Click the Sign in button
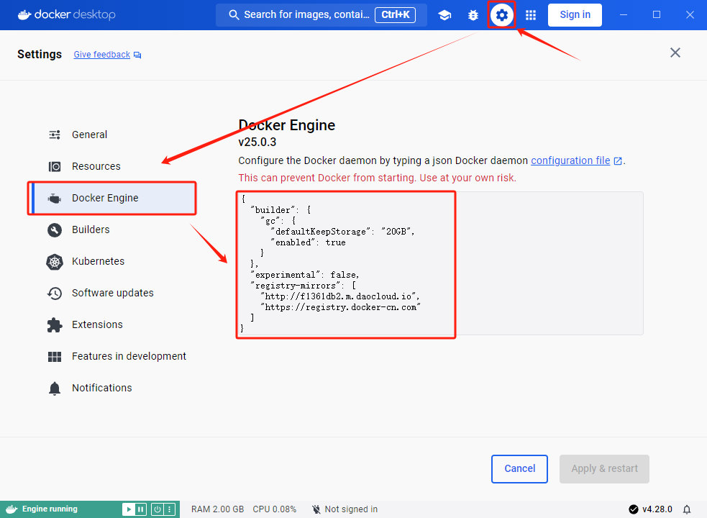The width and height of the screenshot is (707, 518). click(x=575, y=15)
